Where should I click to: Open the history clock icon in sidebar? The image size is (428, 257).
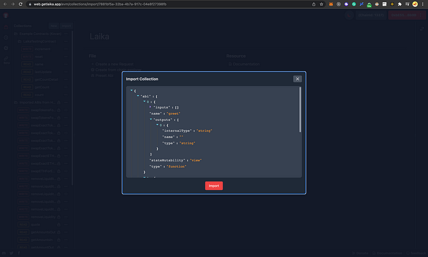pos(6,37)
